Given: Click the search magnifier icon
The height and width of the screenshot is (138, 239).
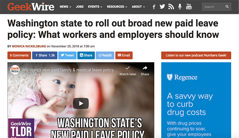Looking at the screenshot, I should [x=227, y=7].
